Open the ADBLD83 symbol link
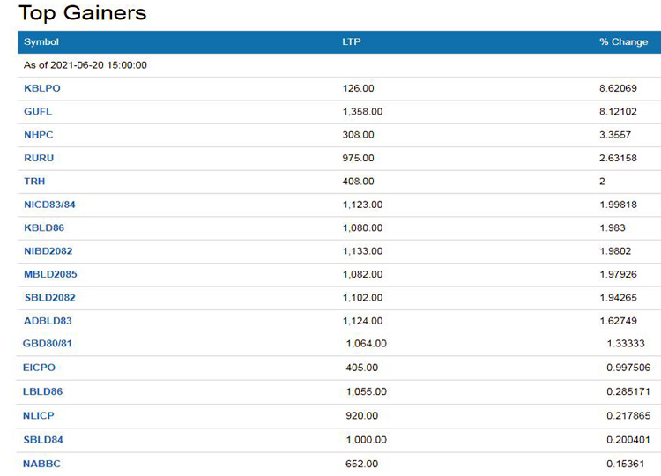Viewport: 661px width, 476px height. tap(48, 321)
